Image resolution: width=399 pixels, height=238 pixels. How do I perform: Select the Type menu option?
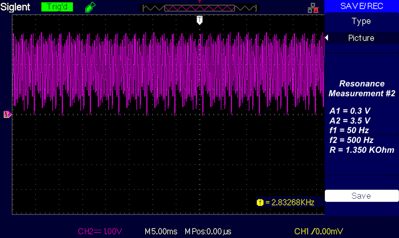tap(361, 21)
